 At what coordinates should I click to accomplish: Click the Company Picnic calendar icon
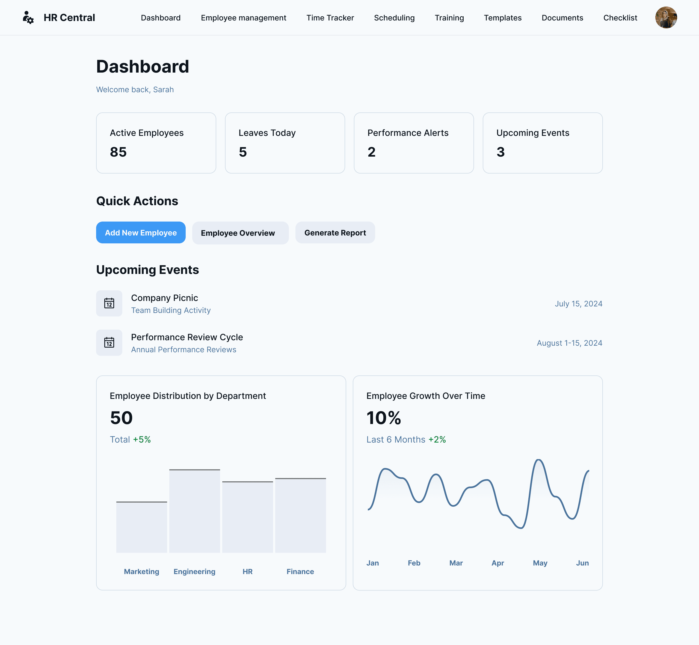tap(109, 303)
